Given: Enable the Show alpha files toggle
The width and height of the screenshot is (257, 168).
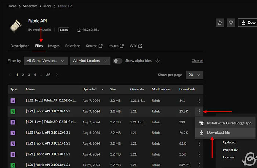Looking at the screenshot, I should point(117,61).
